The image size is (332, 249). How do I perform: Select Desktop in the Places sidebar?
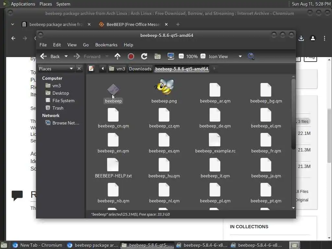coord(61,93)
